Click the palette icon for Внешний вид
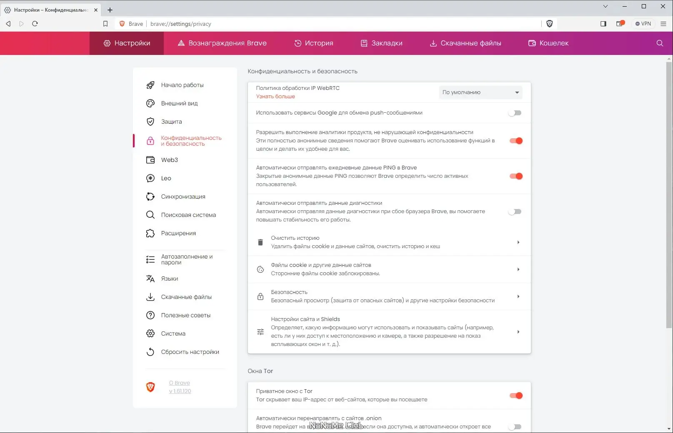Image resolution: width=673 pixels, height=433 pixels. coord(150,103)
